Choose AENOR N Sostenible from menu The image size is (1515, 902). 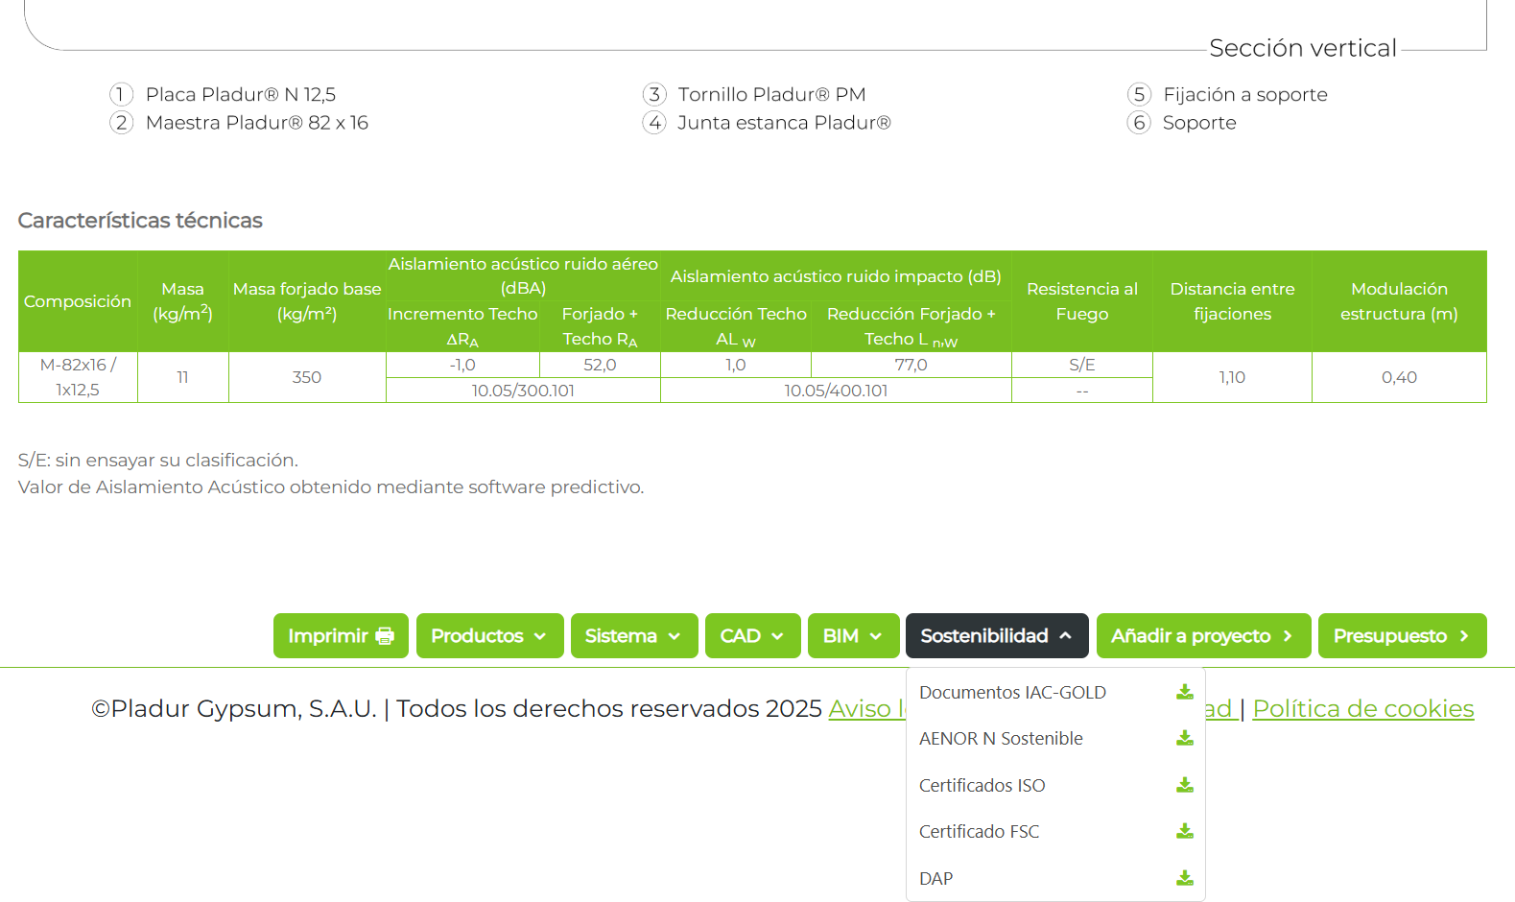1001,739
